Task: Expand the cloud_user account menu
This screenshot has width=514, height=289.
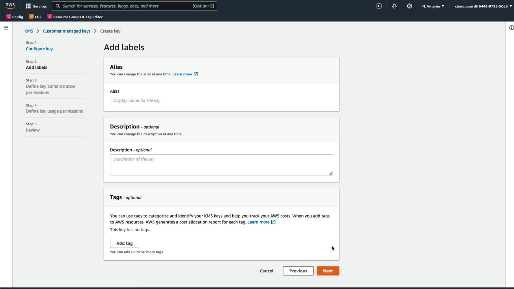Action: (483, 6)
